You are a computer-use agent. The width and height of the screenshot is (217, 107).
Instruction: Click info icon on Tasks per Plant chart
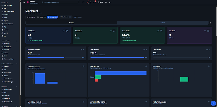[x=146, y=66]
